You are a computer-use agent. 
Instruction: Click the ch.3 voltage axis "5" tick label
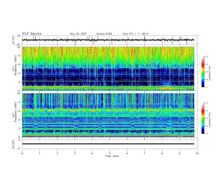pos(19,140)
